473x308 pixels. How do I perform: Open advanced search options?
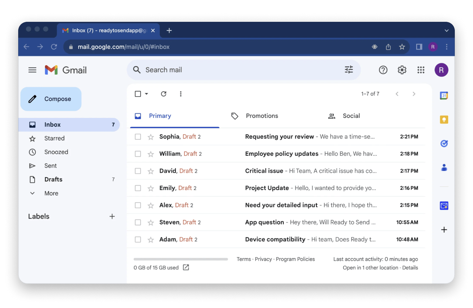(349, 70)
